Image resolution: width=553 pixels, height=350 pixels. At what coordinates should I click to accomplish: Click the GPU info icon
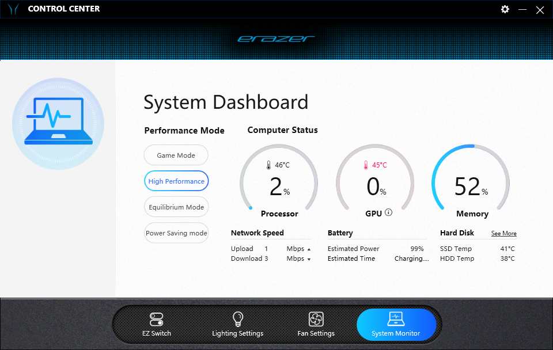(388, 212)
